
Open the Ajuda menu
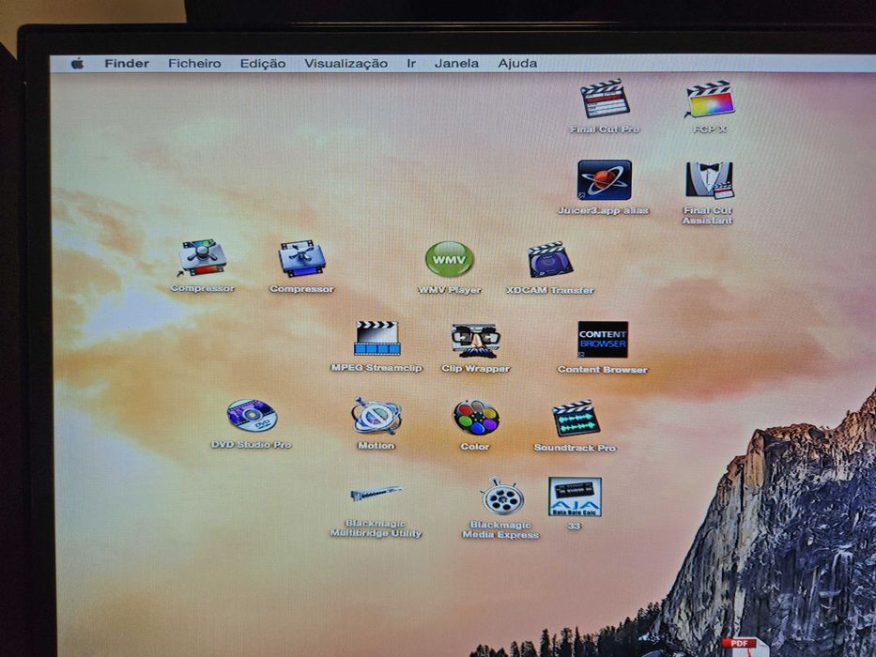coord(517,64)
